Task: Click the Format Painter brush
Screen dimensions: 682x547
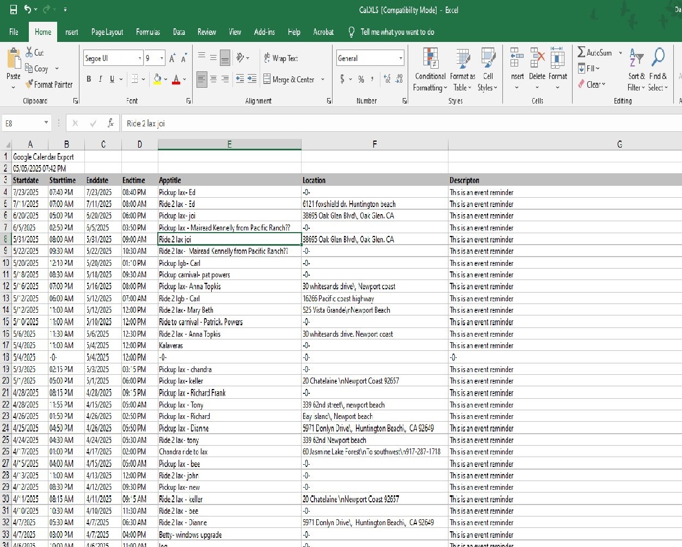Action: pyautogui.click(x=29, y=84)
